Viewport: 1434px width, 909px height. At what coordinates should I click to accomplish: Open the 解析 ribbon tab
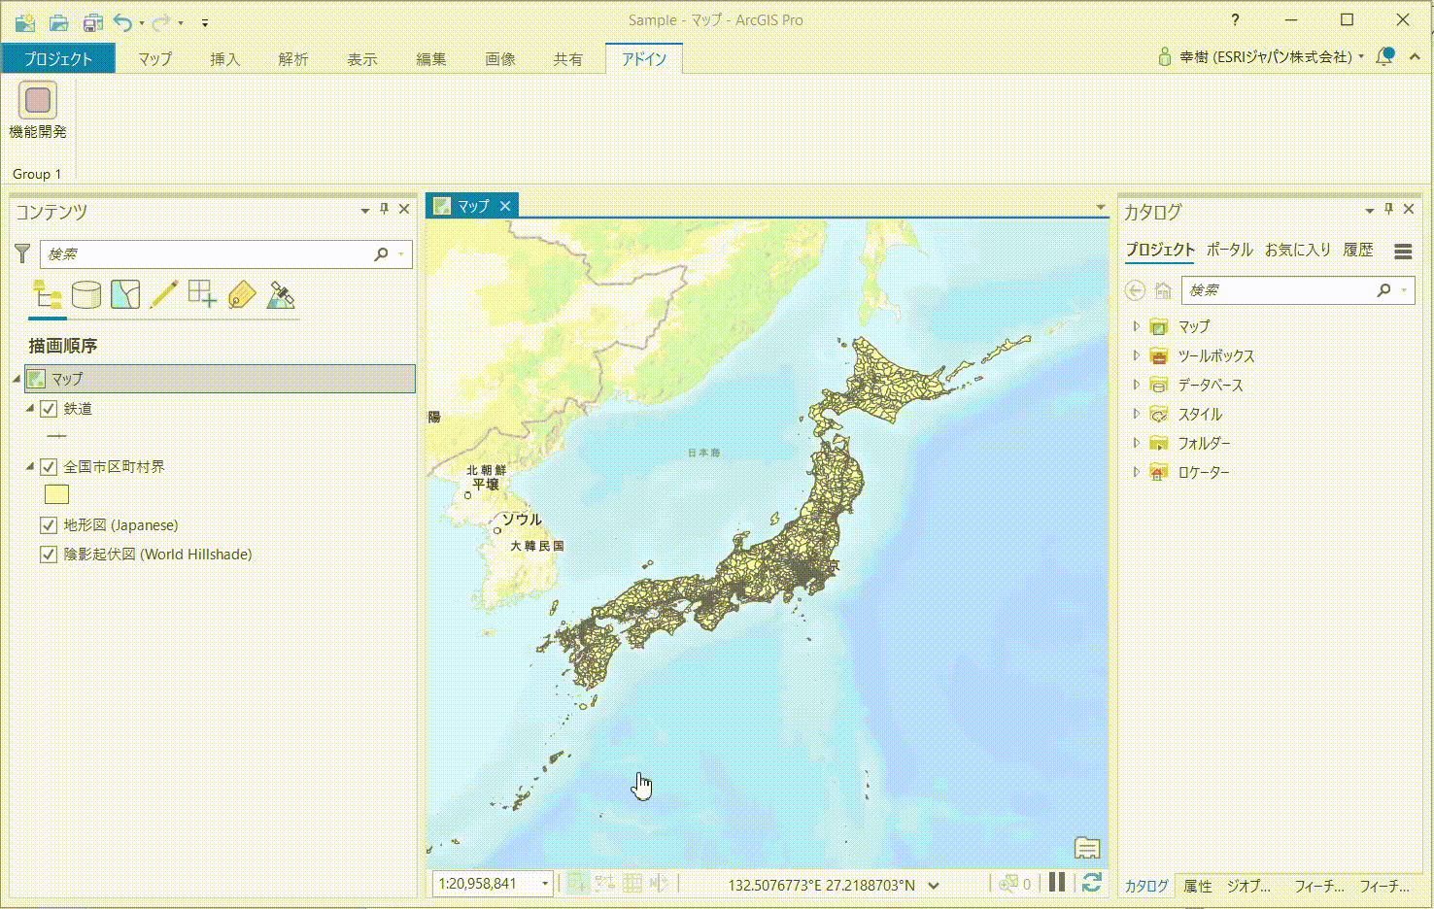point(292,59)
